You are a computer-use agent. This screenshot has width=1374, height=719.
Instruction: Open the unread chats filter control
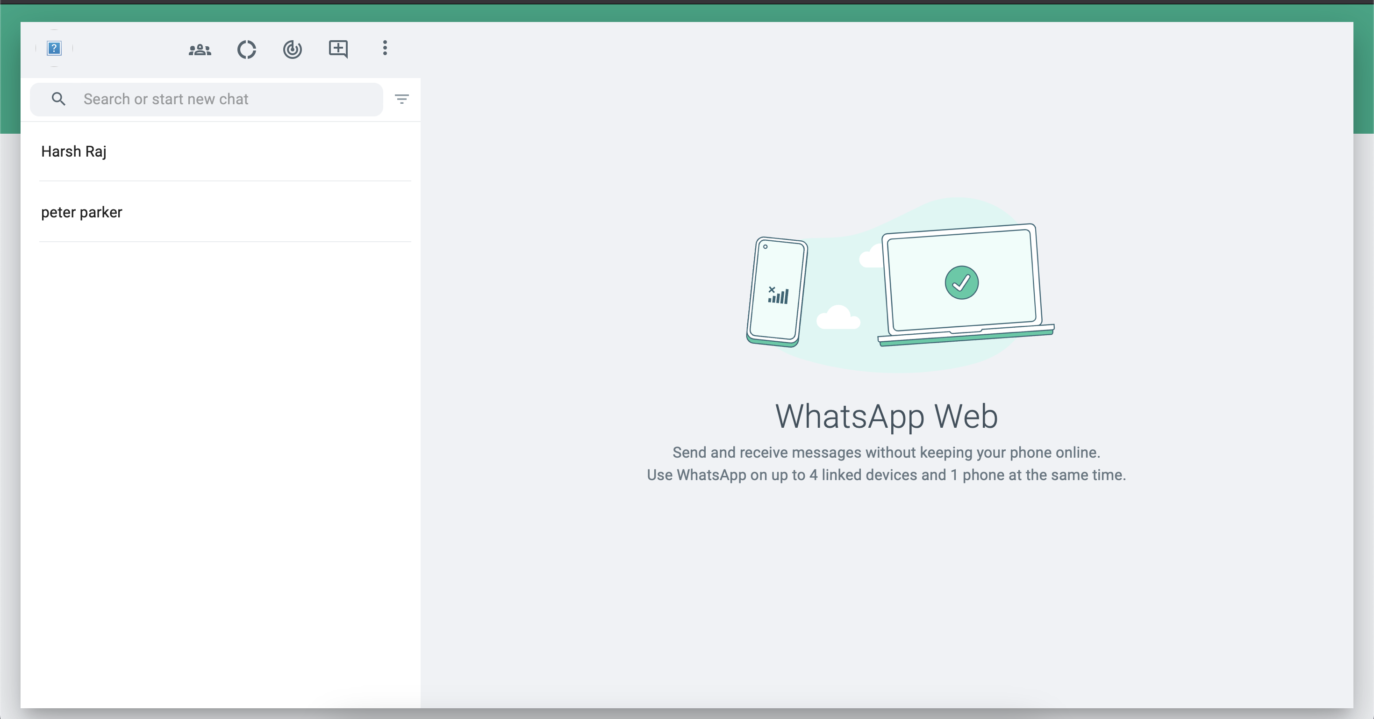[x=401, y=99]
